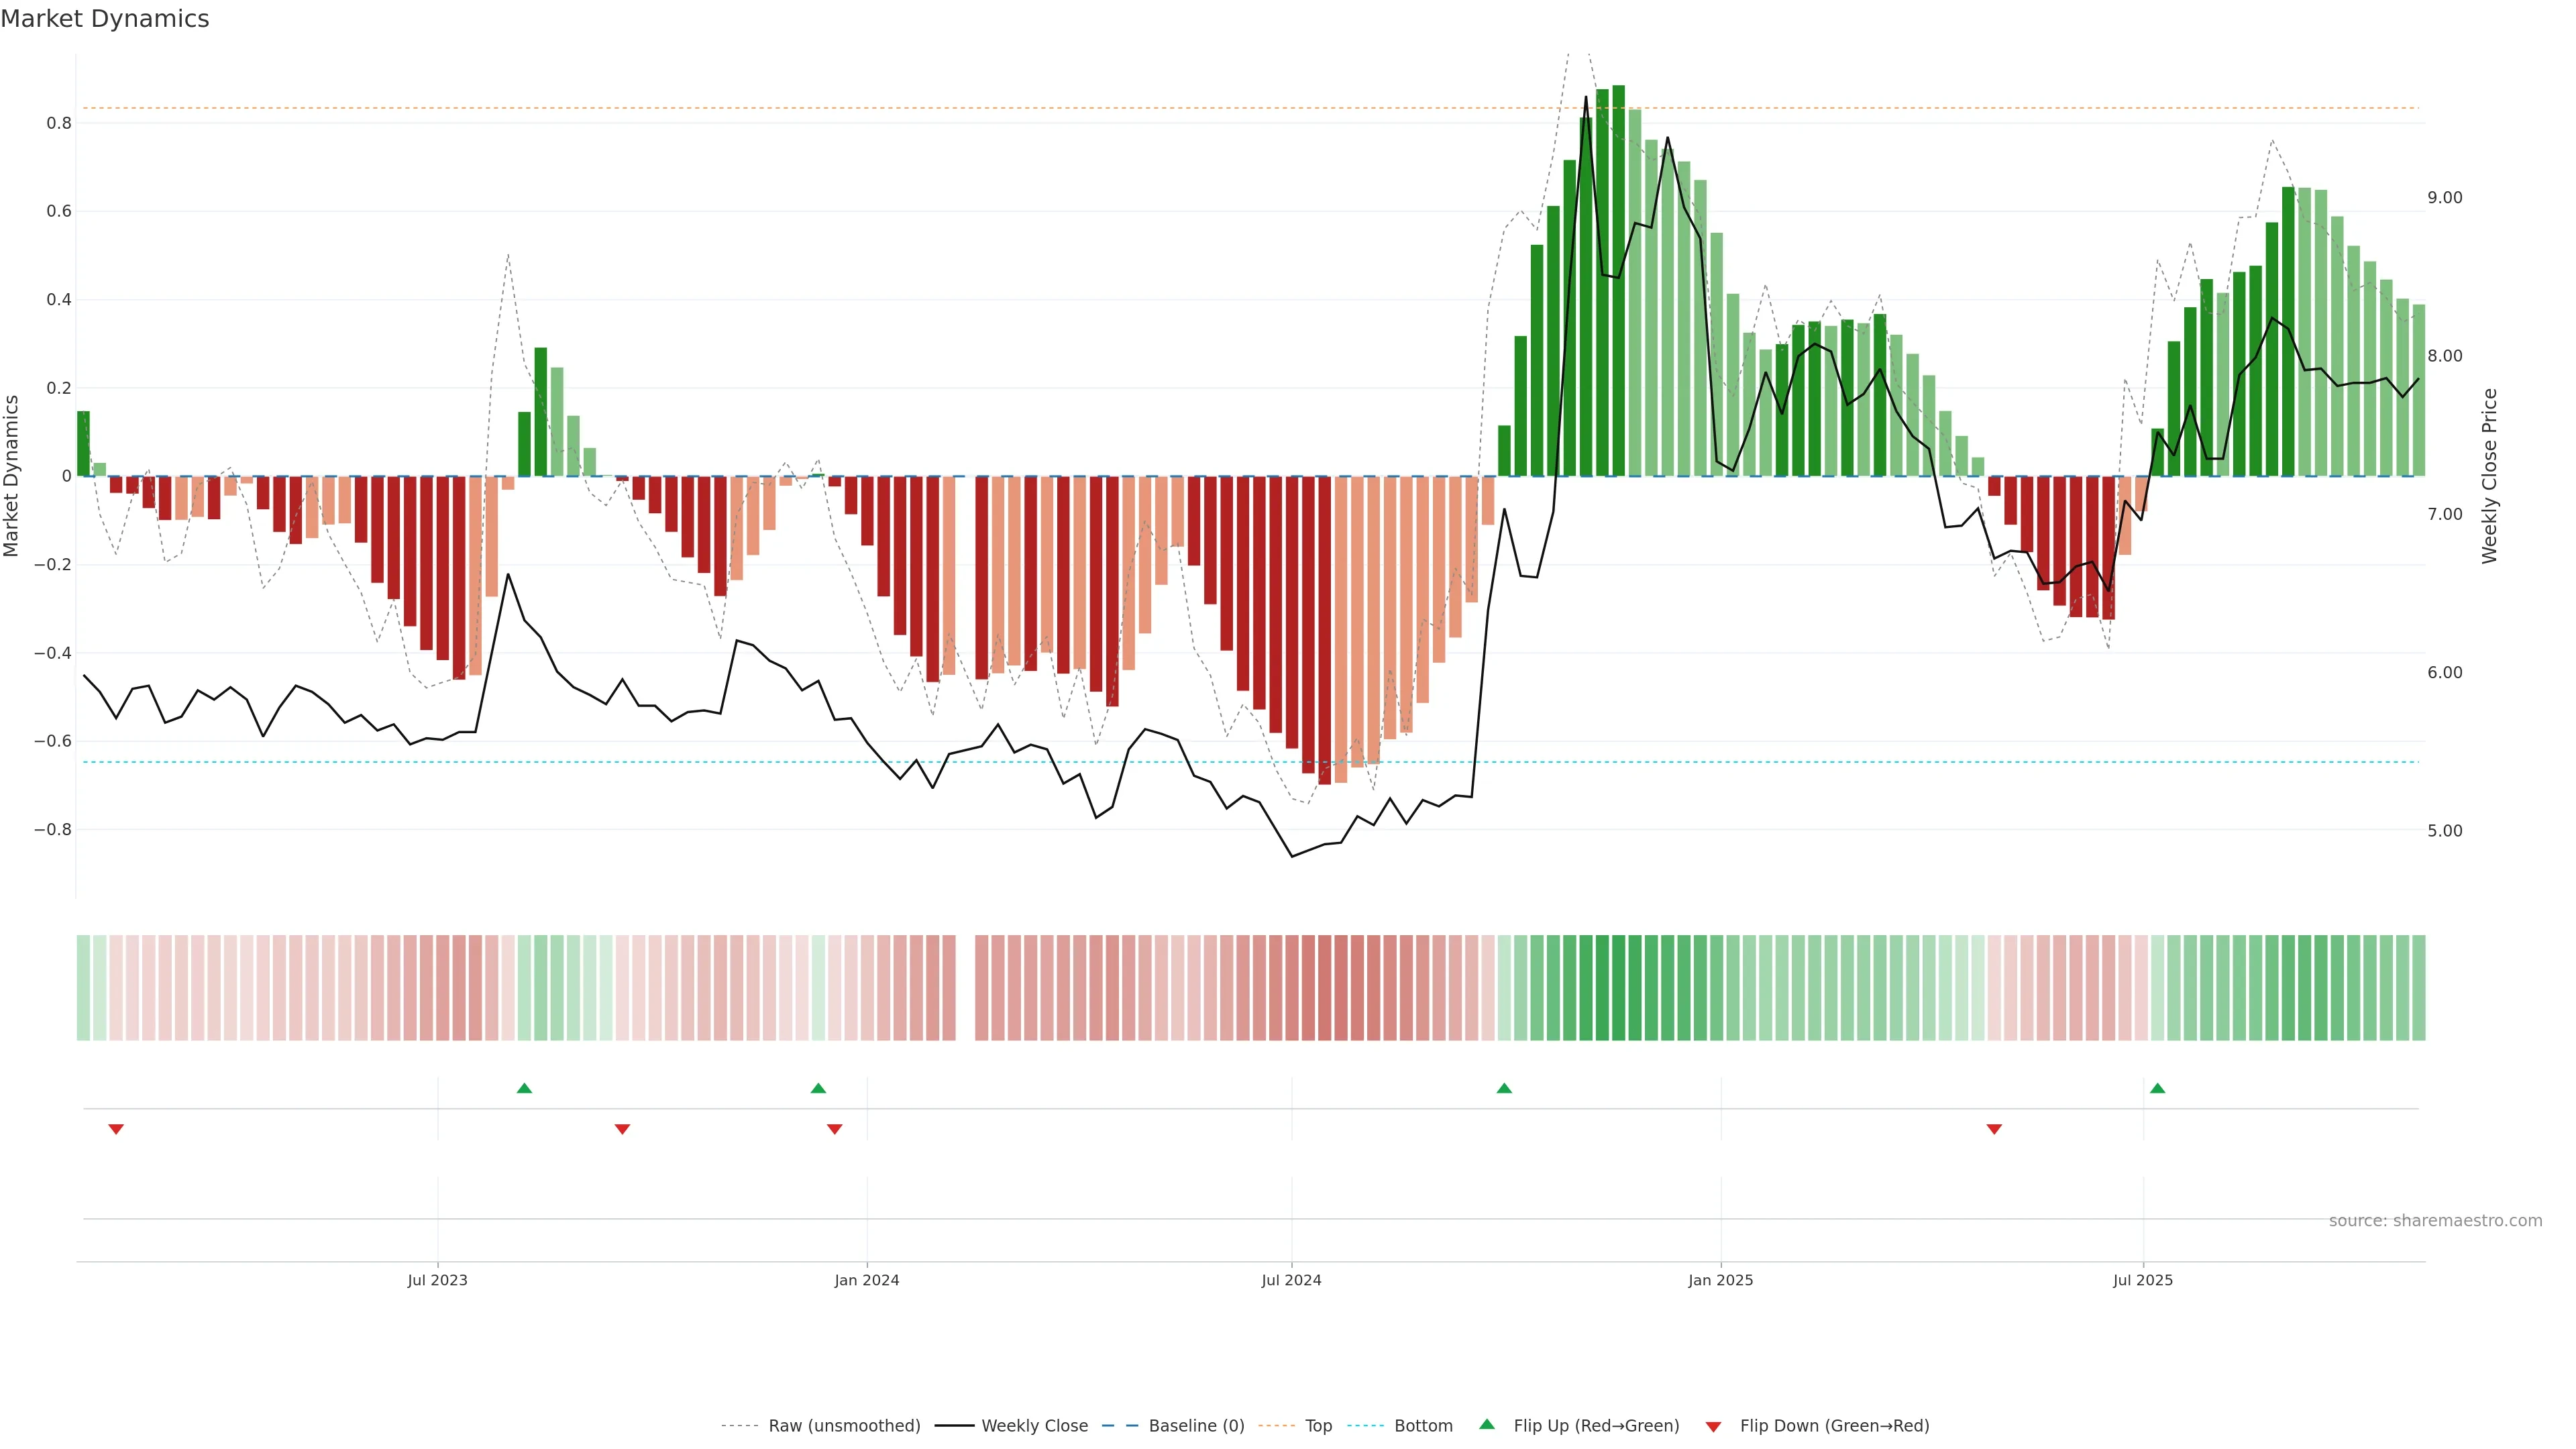Click the Market Dynamics chart title

[105, 19]
